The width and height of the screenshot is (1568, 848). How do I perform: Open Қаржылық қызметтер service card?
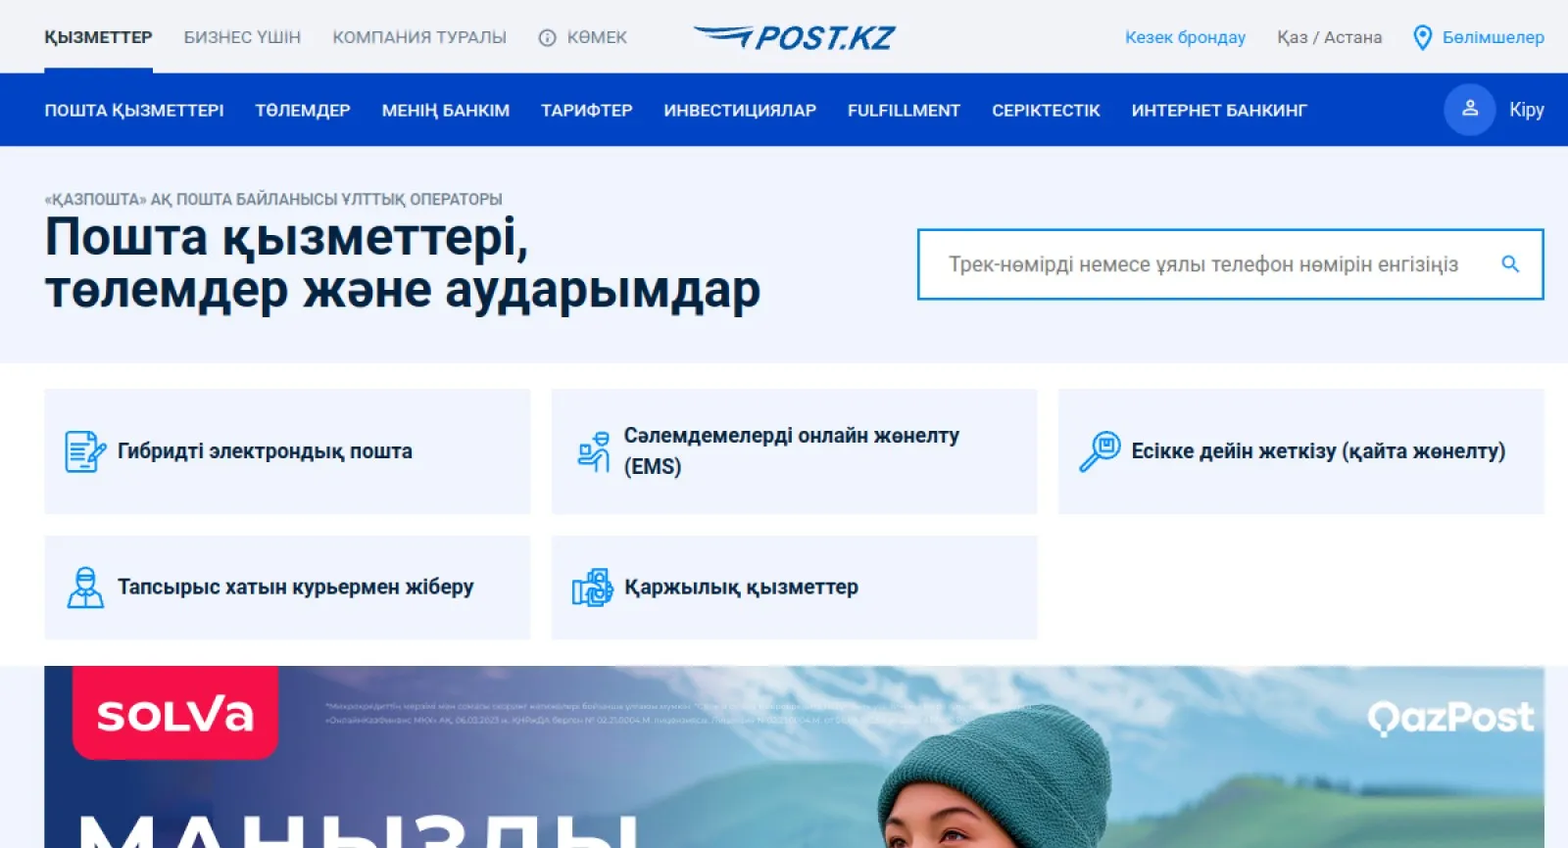[x=794, y=588]
